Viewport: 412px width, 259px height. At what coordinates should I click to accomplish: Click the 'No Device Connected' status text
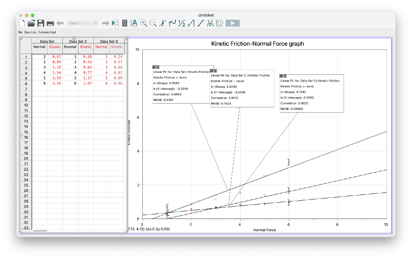tap(37, 32)
